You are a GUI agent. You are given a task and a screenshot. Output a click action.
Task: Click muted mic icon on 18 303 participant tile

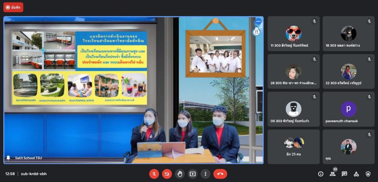369,21
